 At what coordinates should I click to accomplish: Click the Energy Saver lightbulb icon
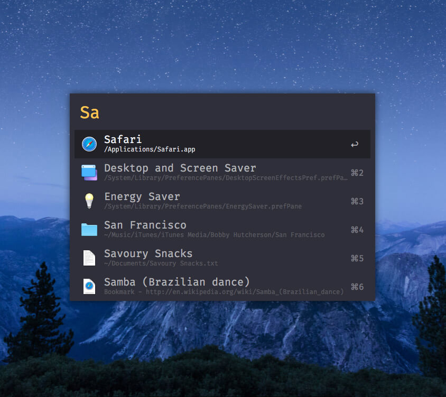[x=89, y=201]
